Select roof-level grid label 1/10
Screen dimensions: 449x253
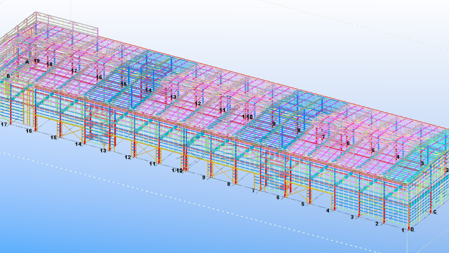pos(247,117)
